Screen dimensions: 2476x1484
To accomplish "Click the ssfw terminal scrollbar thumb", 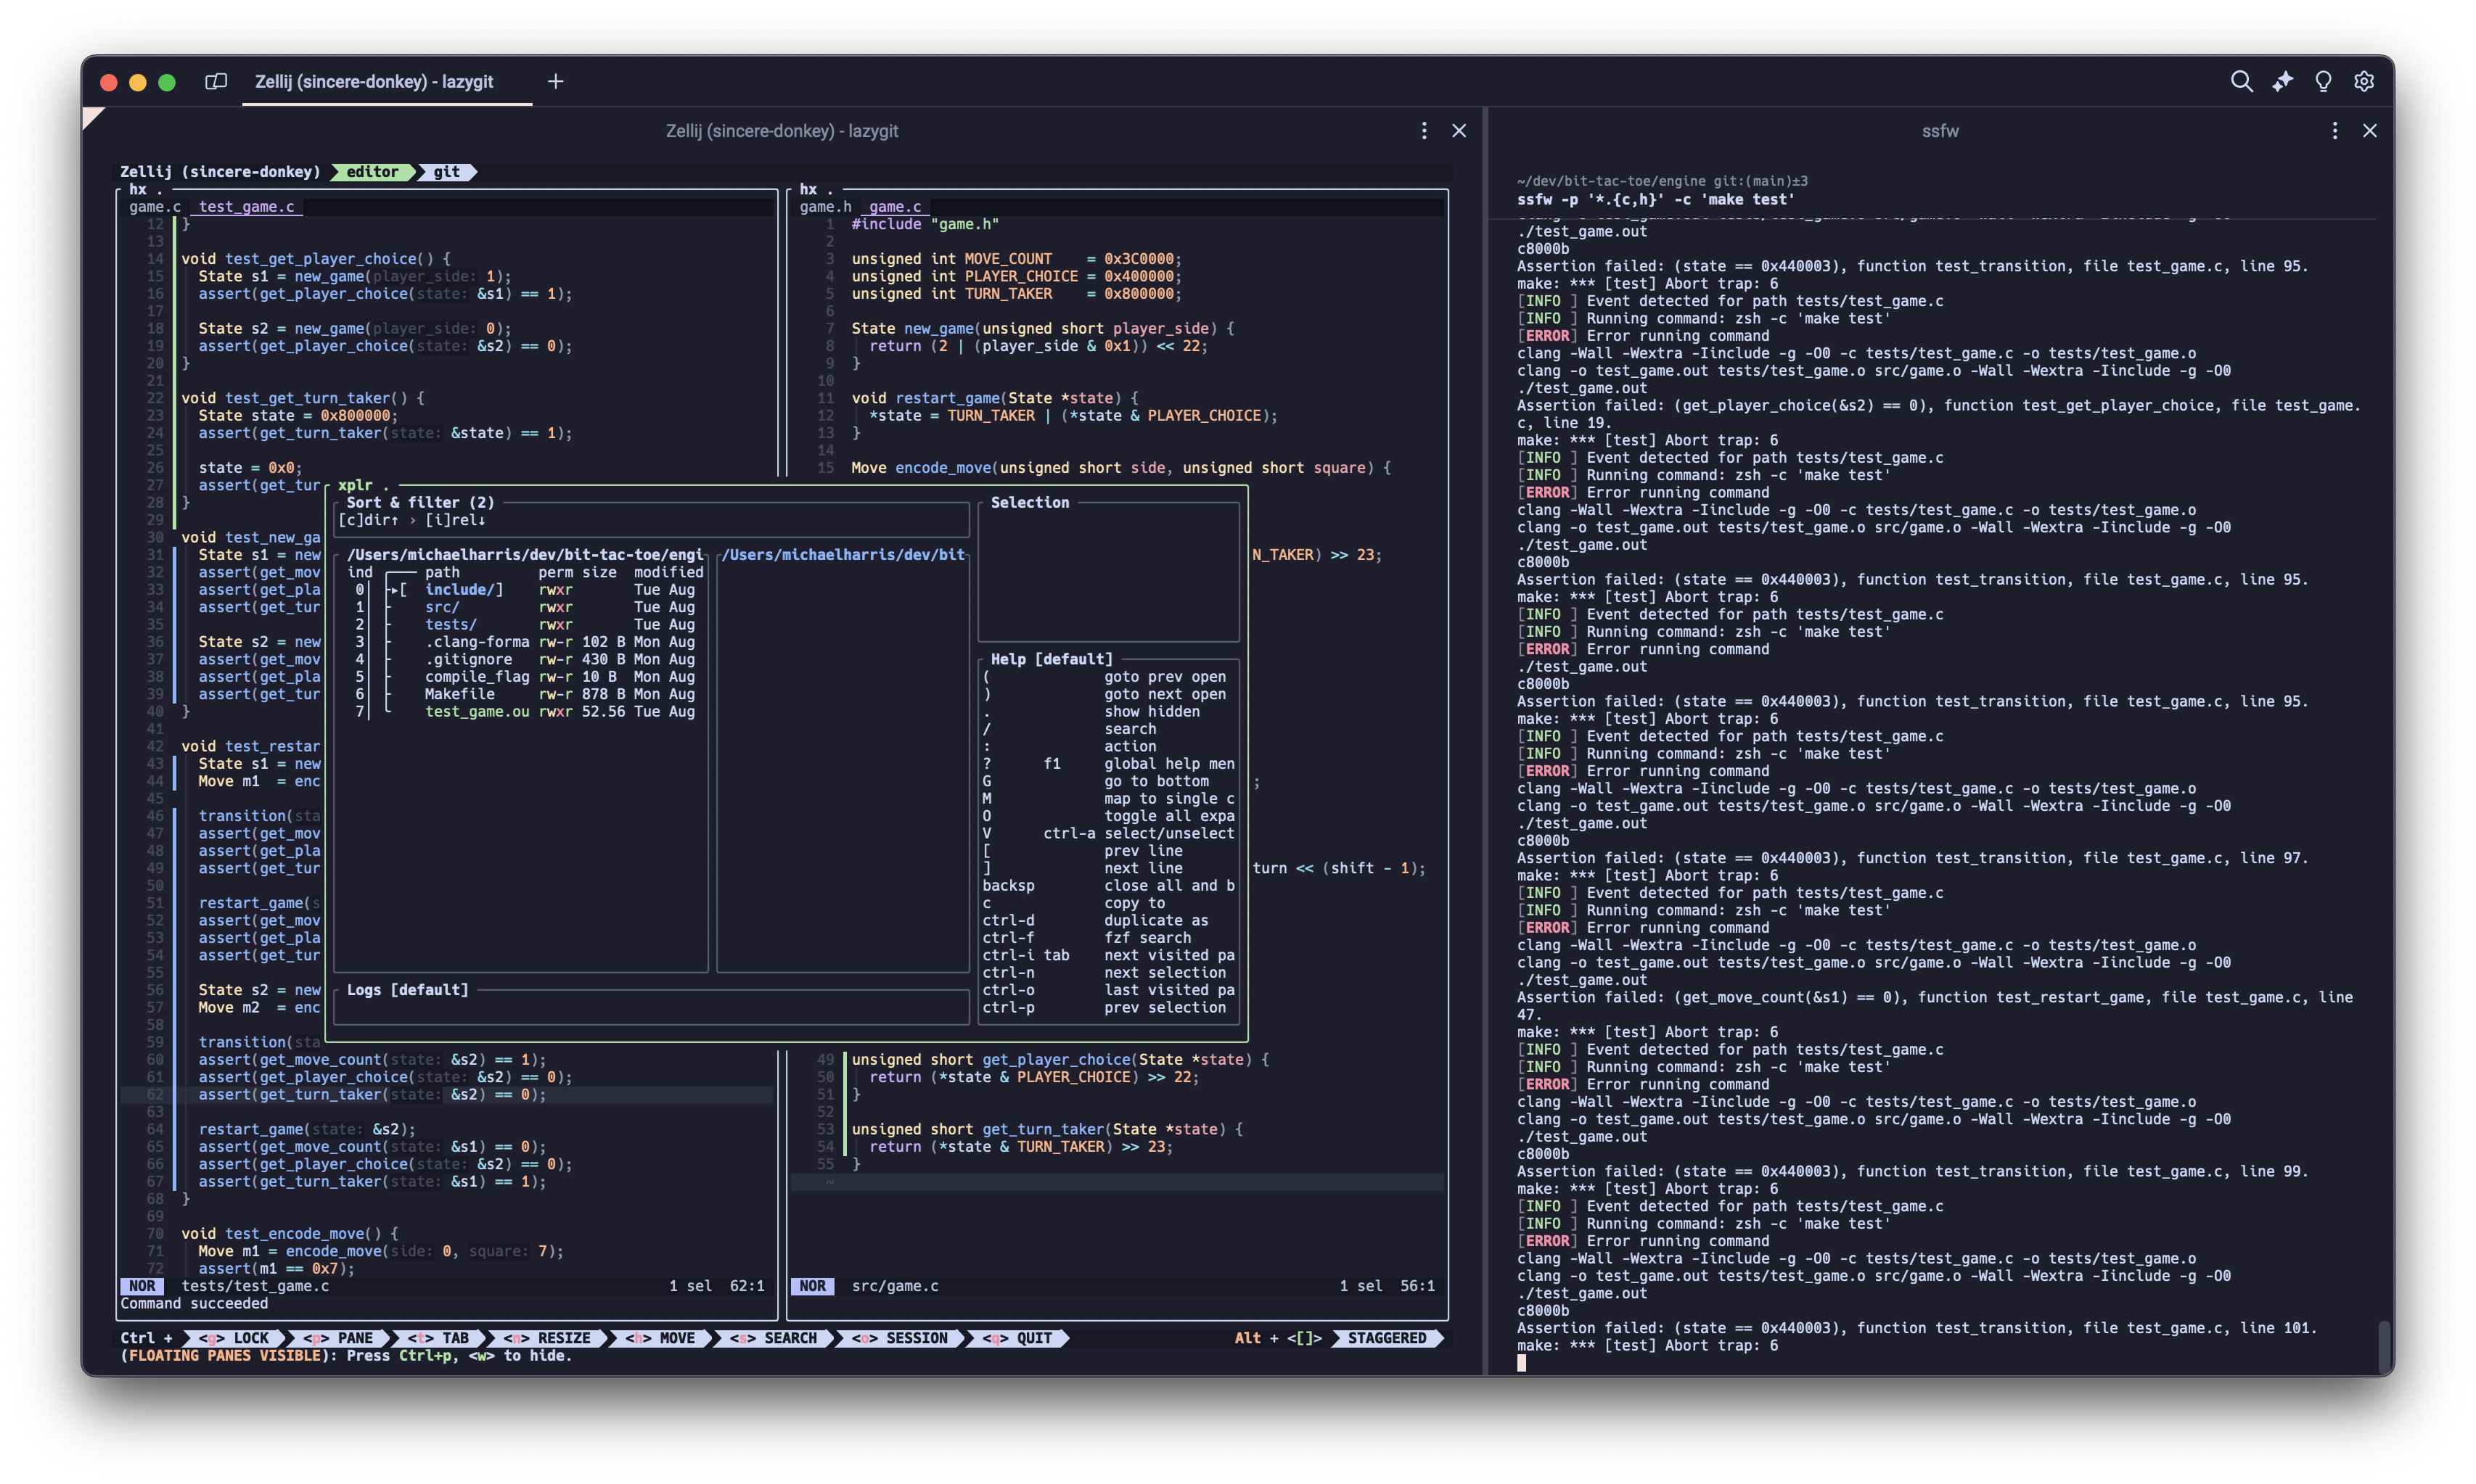I will (2384, 1346).
